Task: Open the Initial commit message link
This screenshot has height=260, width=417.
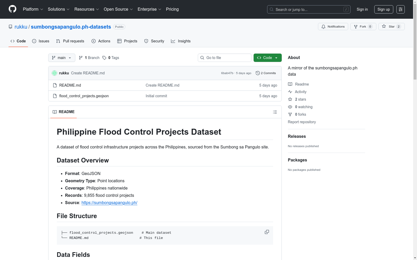Action: (156, 96)
